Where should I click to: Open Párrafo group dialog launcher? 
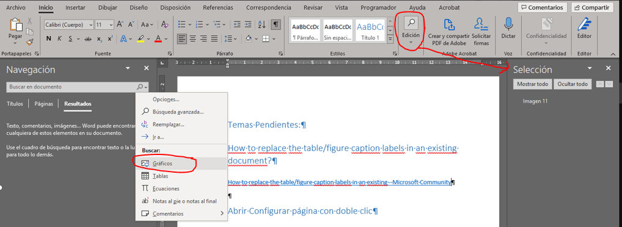[282, 53]
